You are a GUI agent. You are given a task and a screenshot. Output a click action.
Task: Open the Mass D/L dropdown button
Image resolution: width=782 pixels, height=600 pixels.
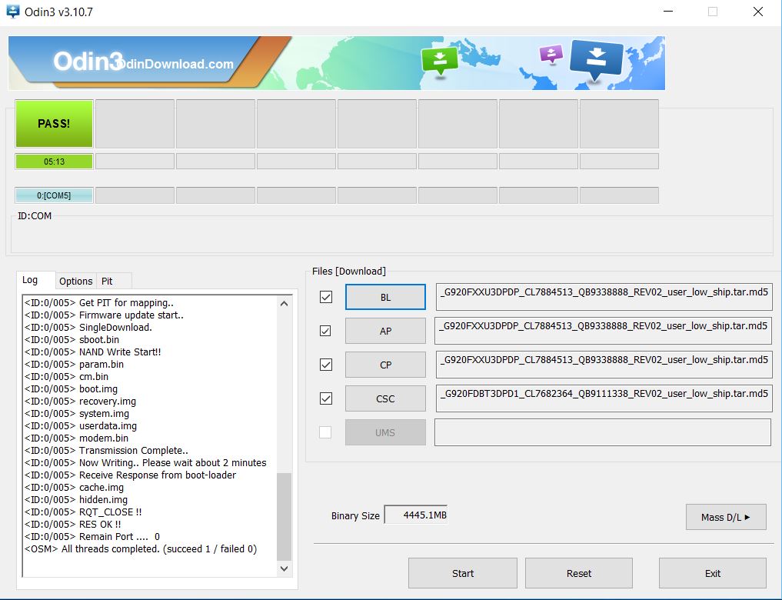725,517
